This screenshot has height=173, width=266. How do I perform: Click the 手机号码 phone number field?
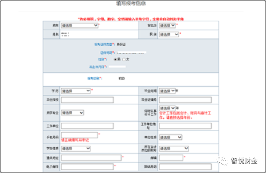(79, 135)
